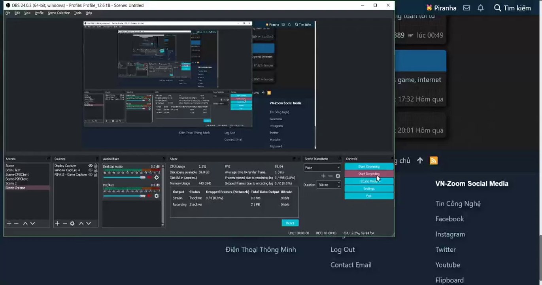The width and height of the screenshot is (542, 285).
Task: Open the Mic/Aux settings gear
Action: pos(157,196)
